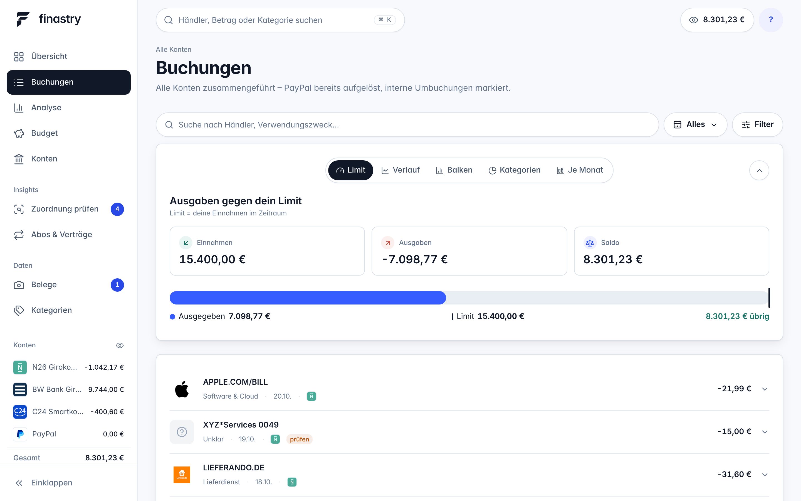This screenshot has width=801, height=501.
Task: Select Buchungen in the sidebar
Action: (68, 82)
